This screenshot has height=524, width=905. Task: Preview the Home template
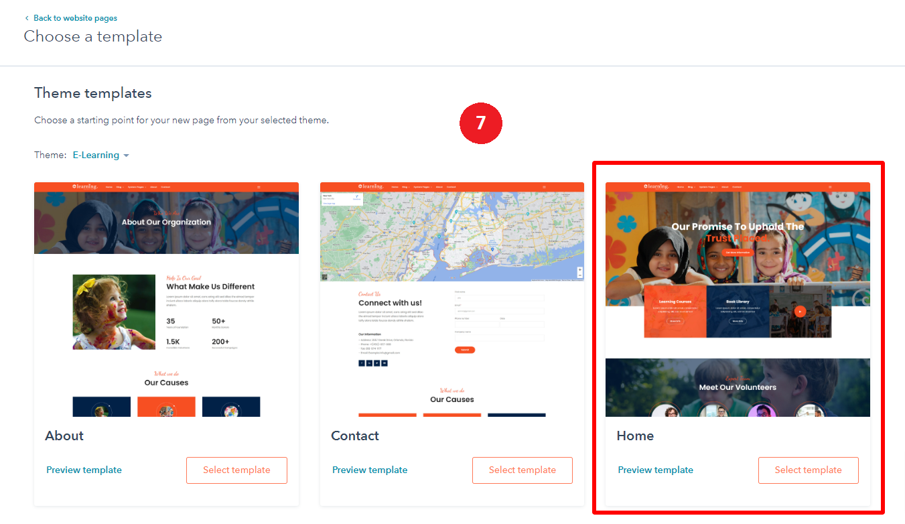655,470
